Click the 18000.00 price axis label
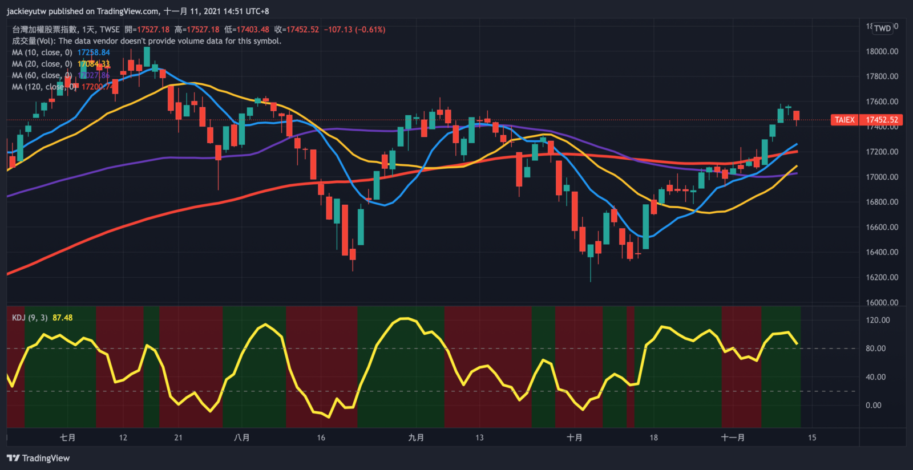The width and height of the screenshot is (913, 470). [x=882, y=51]
